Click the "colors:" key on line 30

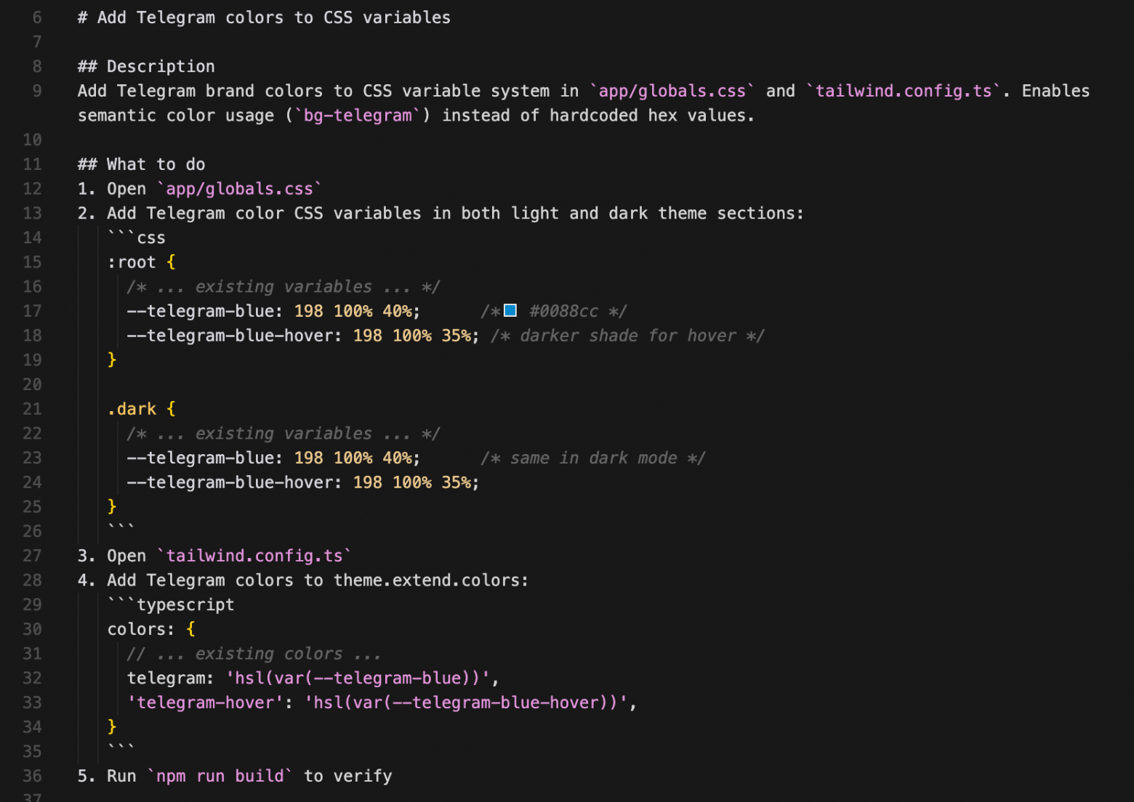(142, 629)
